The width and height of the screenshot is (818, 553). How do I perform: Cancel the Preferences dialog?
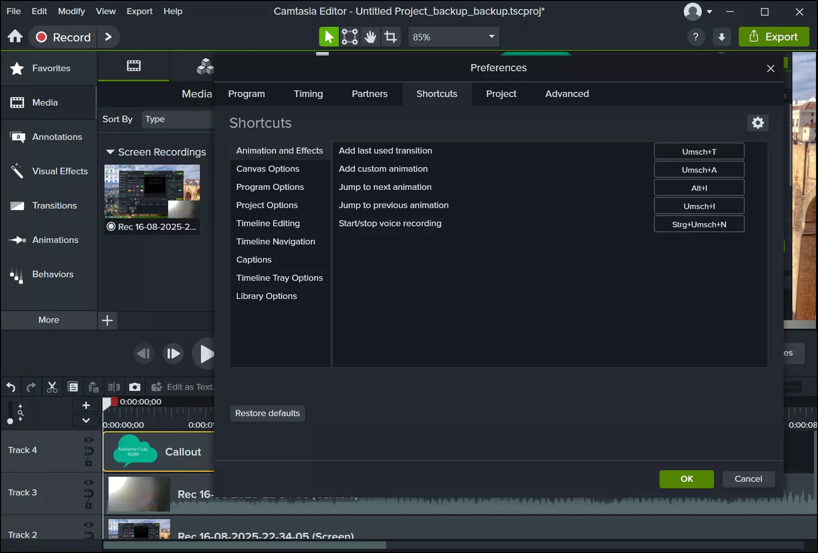tap(748, 479)
